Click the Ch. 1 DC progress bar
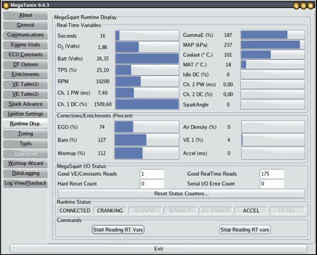 [147, 104]
